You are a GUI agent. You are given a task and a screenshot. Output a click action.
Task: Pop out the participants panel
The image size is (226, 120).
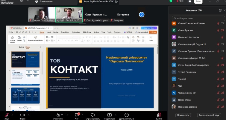point(220,10)
